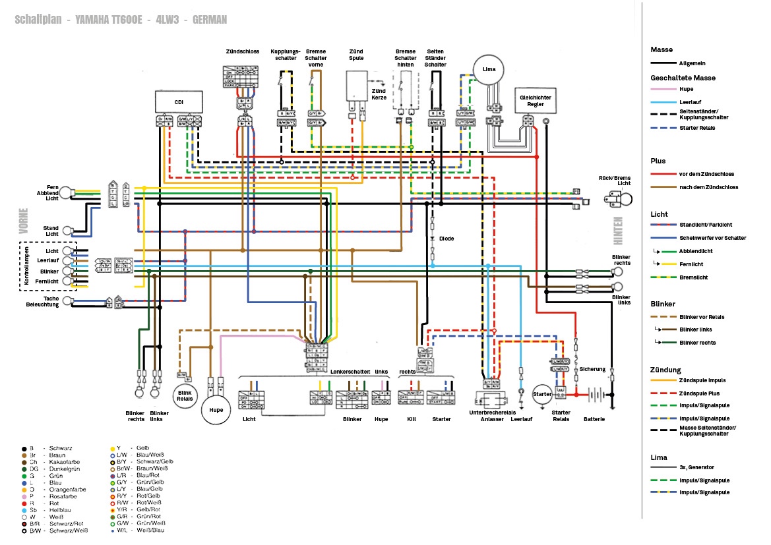Click the Zünd Spule coil box
Image resolution: width=771 pixels, height=545 pixels.
tap(357, 86)
